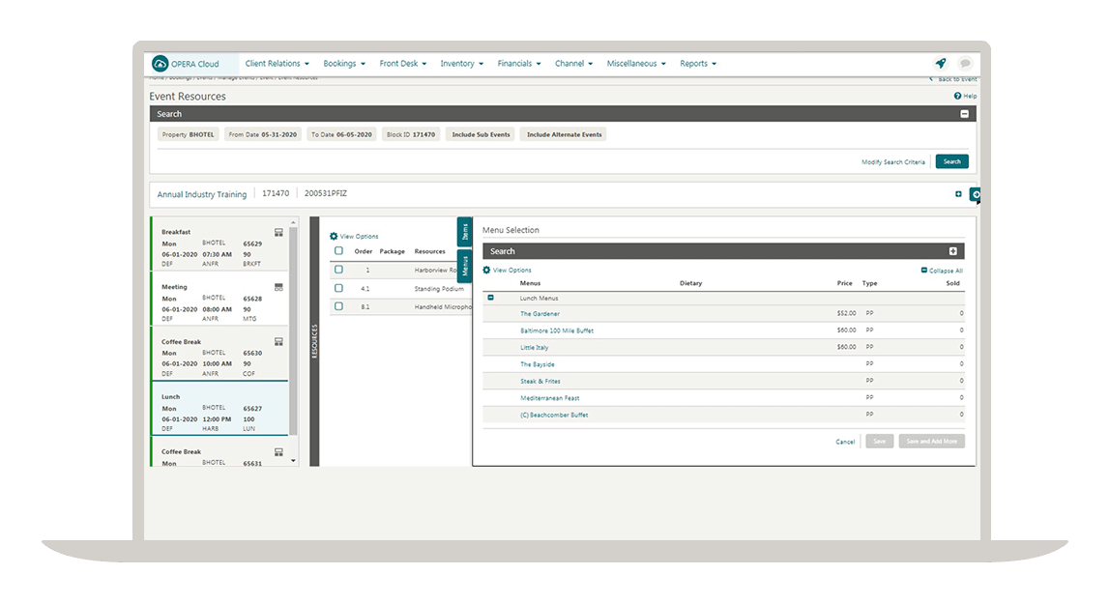
Task: Switch to the vertical Items tab
Action: point(464,232)
